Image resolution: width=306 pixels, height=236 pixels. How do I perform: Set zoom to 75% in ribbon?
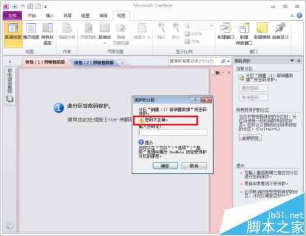192,42
